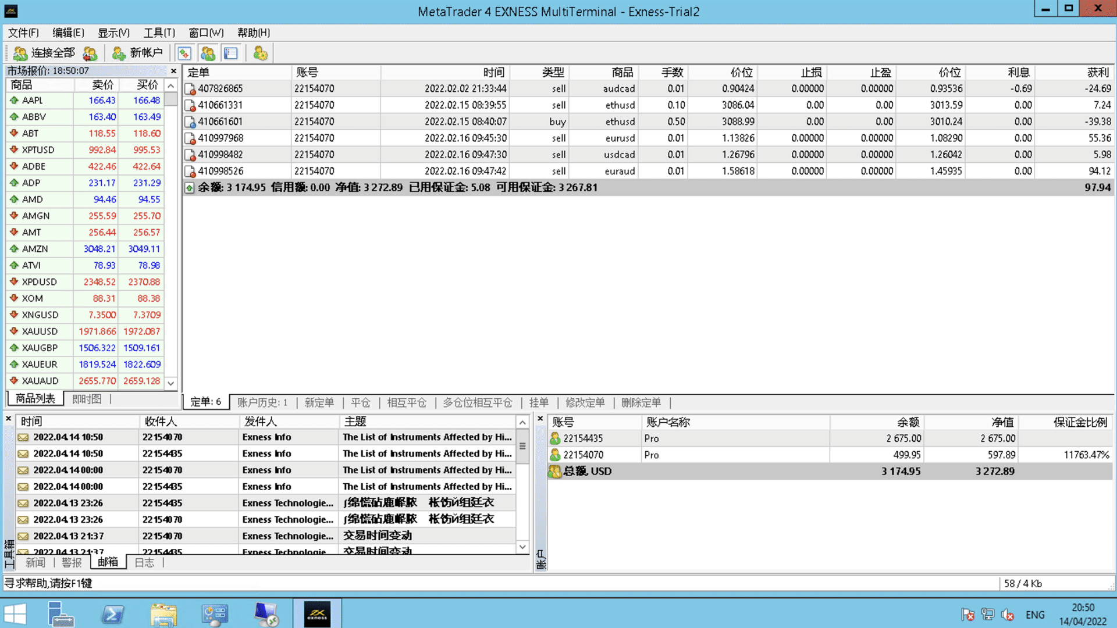The height and width of the screenshot is (628, 1117).
Task: Close the Market Watch panel
Action: click(173, 71)
